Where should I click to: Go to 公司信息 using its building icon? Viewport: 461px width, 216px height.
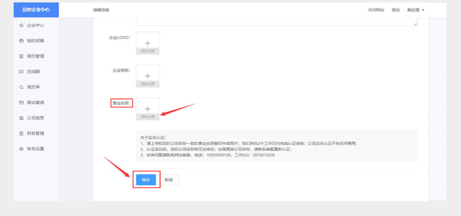21,118
